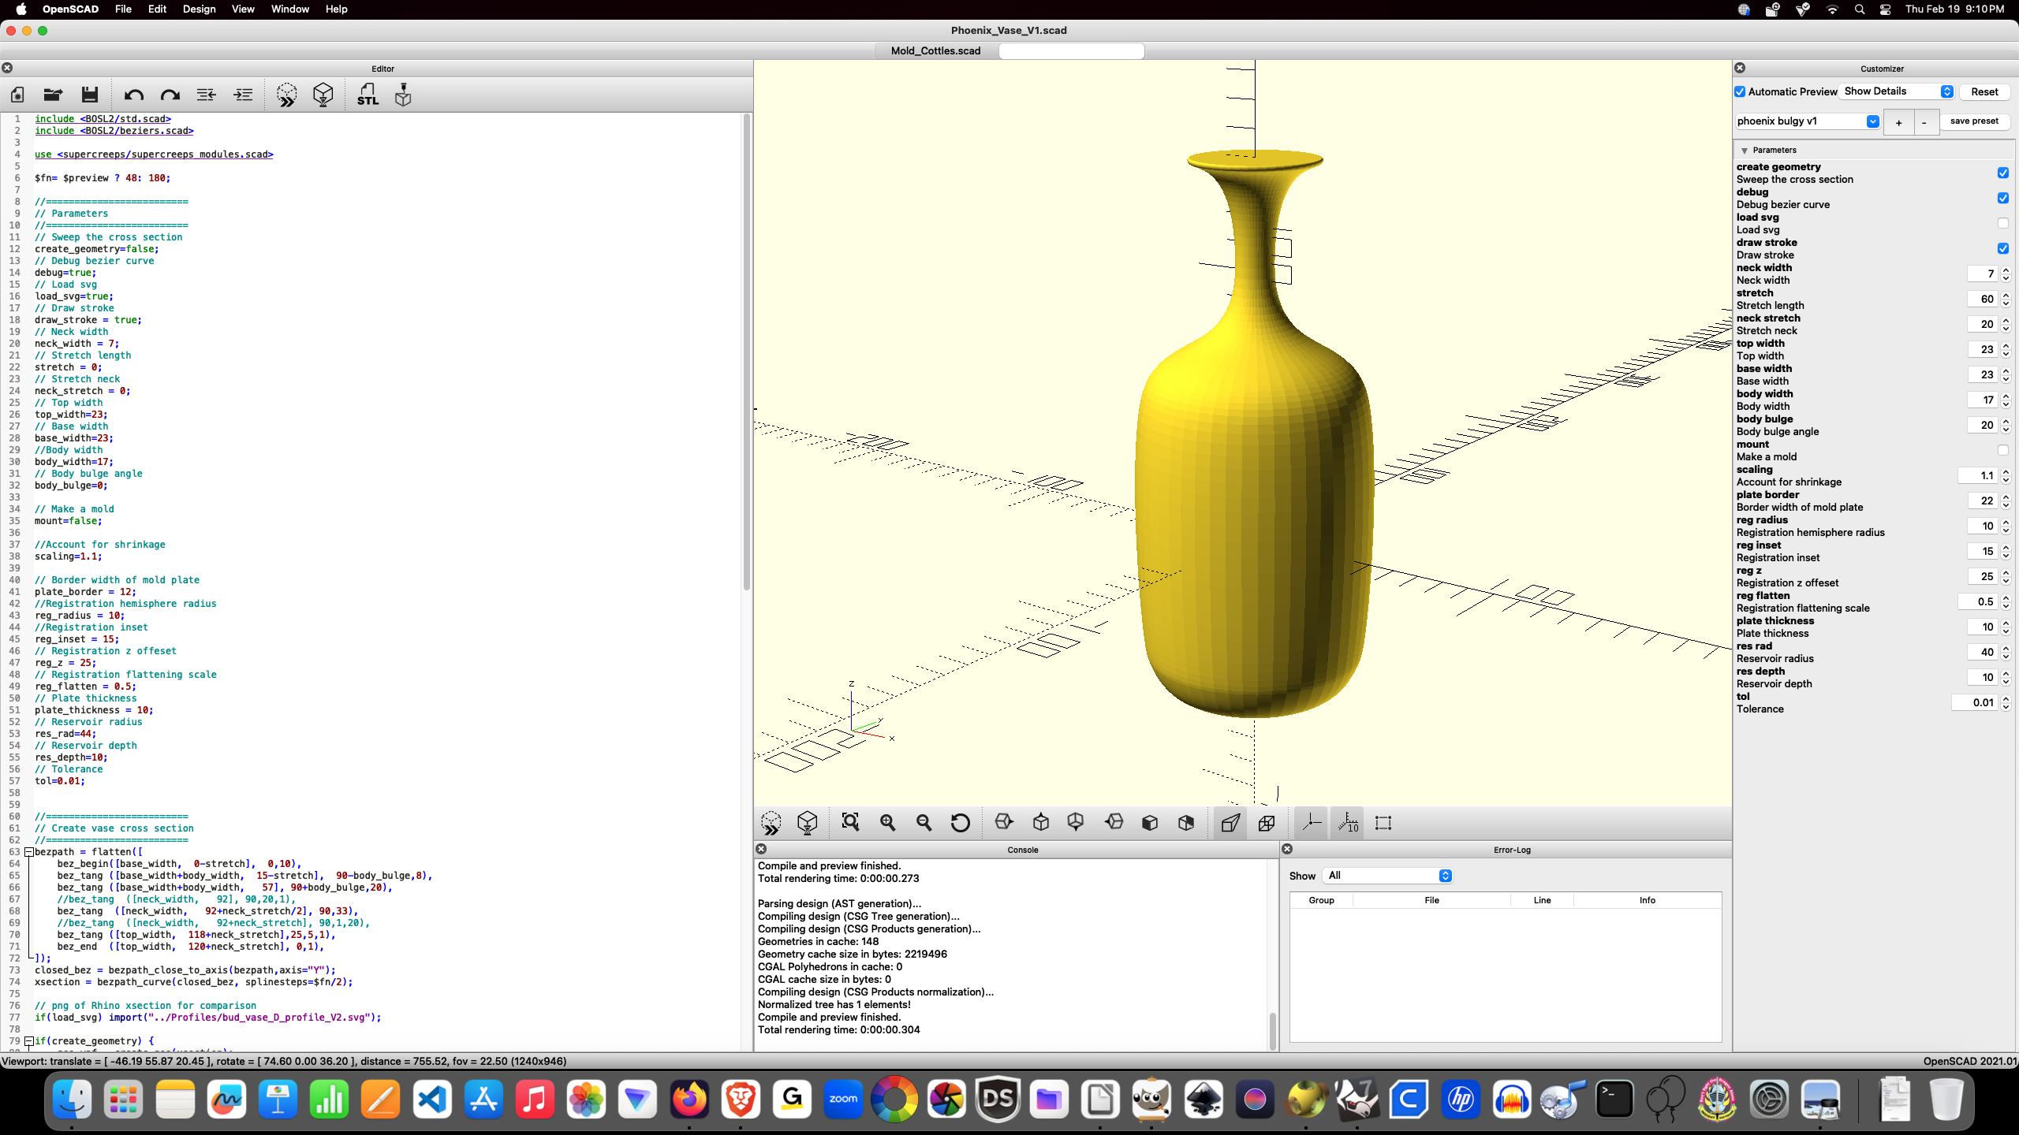The width and height of the screenshot is (2019, 1135).
Task: Toggle the scale markers icon in the viewport
Action: [x=1348, y=823]
